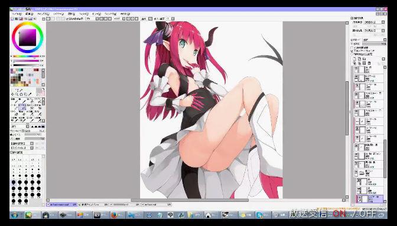Select the Hand pan tool
This screenshot has height=226, width=397.
(x=25, y=94)
